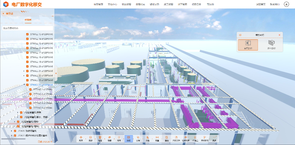Choose the left-hand section mode in 模型剖切 panel
This screenshot has width=295, height=145.
click(248, 44)
